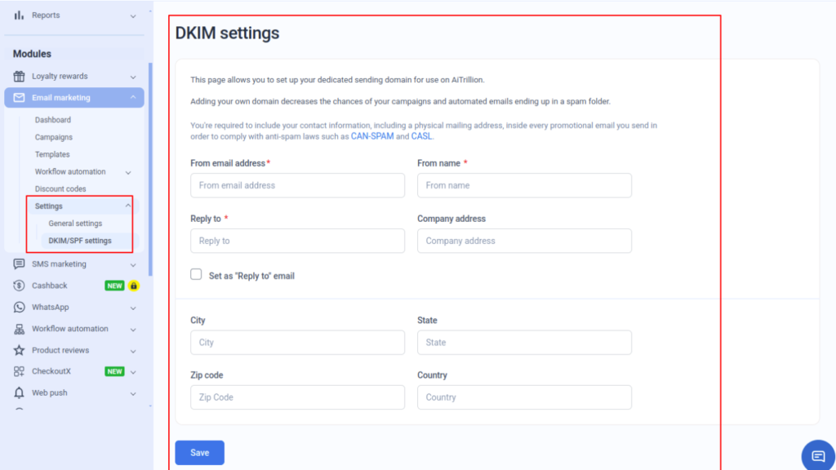
Task: Collapse the Settings submenu
Action: [x=52, y=206]
